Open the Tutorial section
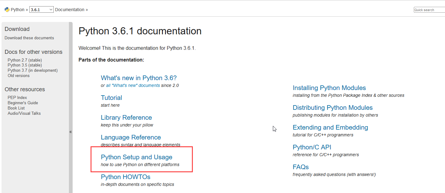 pos(111,98)
